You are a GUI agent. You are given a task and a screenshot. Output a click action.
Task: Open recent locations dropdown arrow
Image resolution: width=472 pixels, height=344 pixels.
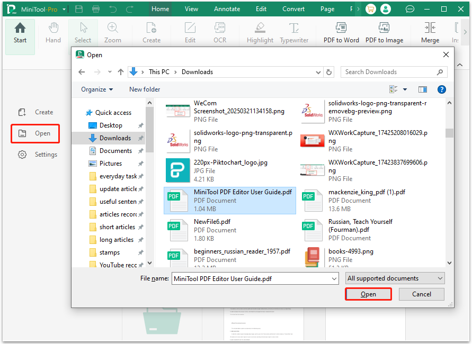(110, 72)
